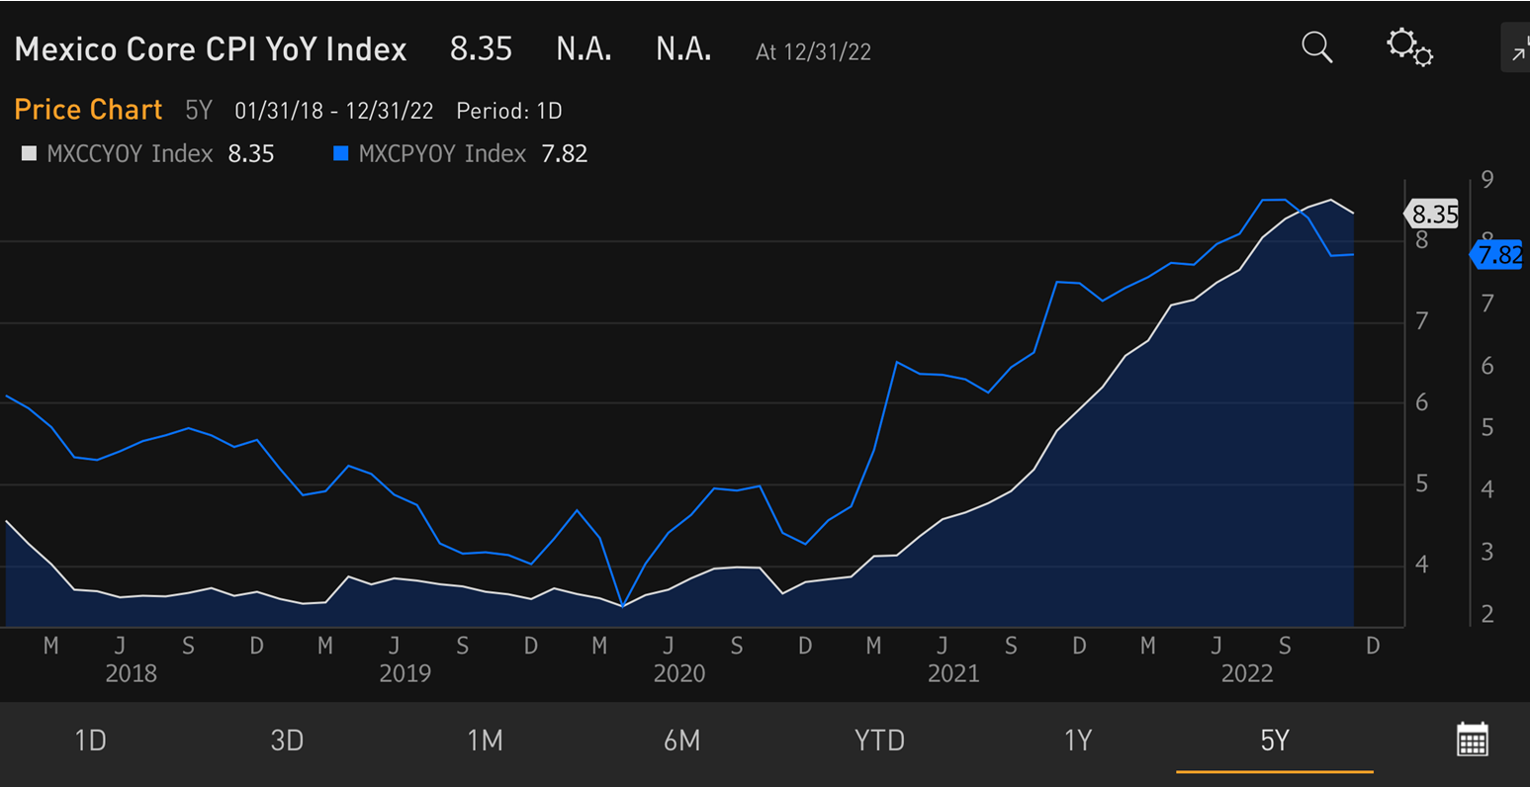Choose the 1M time range tab
The height and width of the screenshot is (787, 1530).
(485, 741)
